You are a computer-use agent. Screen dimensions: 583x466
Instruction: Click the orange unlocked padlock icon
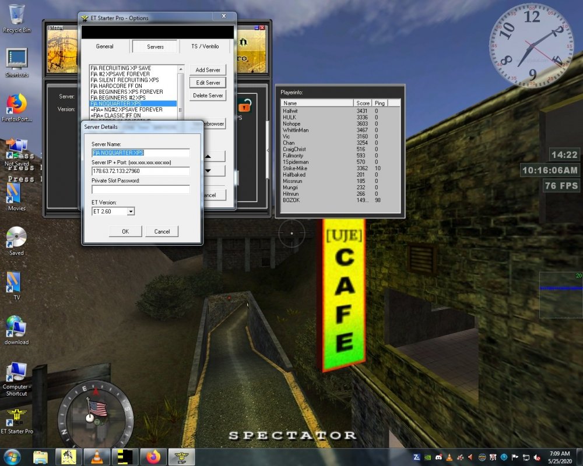(244, 105)
